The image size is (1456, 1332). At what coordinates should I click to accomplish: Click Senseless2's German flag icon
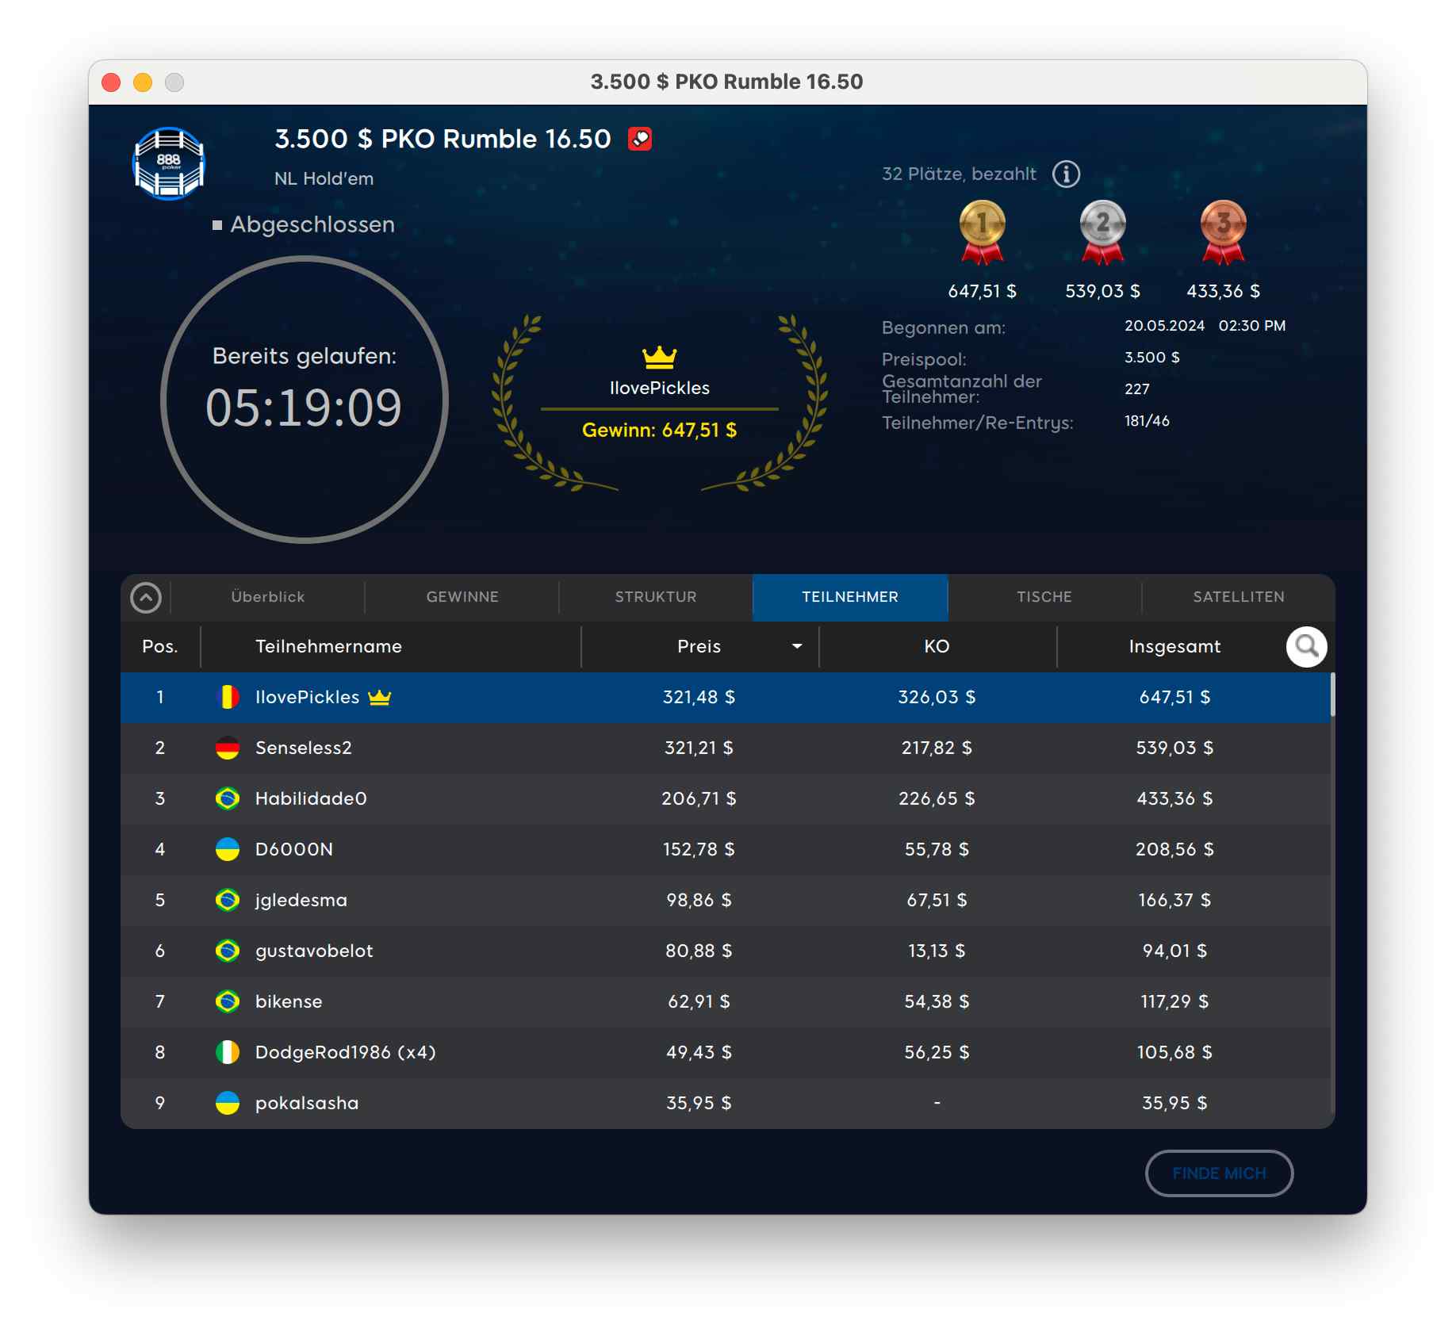pyautogui.click(x=228, y=748)
